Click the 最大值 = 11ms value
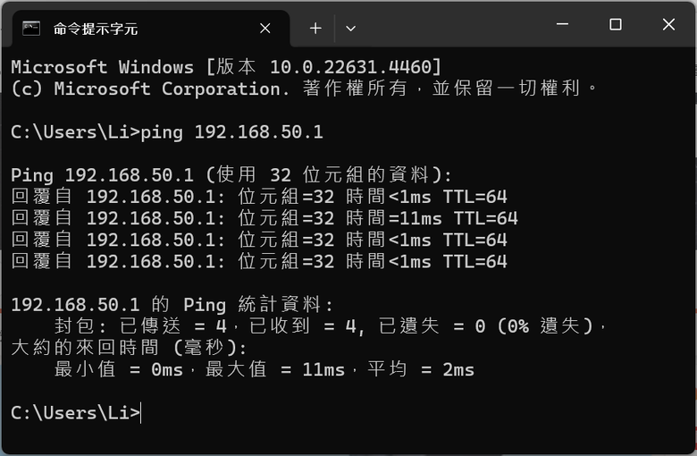Image resolution: width=697 pixels, height=456 pixels. coord(275,369)
